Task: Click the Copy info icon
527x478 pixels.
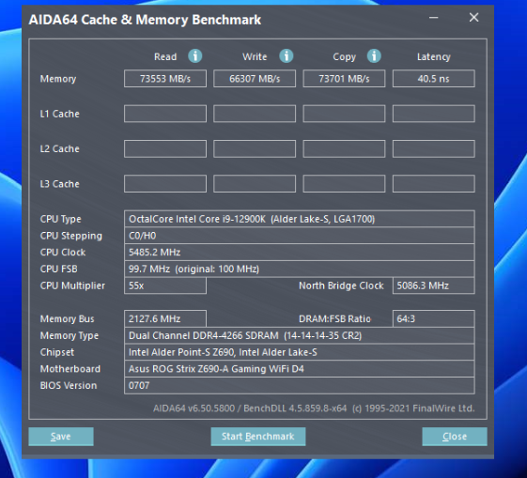Action: pos(374,56)
